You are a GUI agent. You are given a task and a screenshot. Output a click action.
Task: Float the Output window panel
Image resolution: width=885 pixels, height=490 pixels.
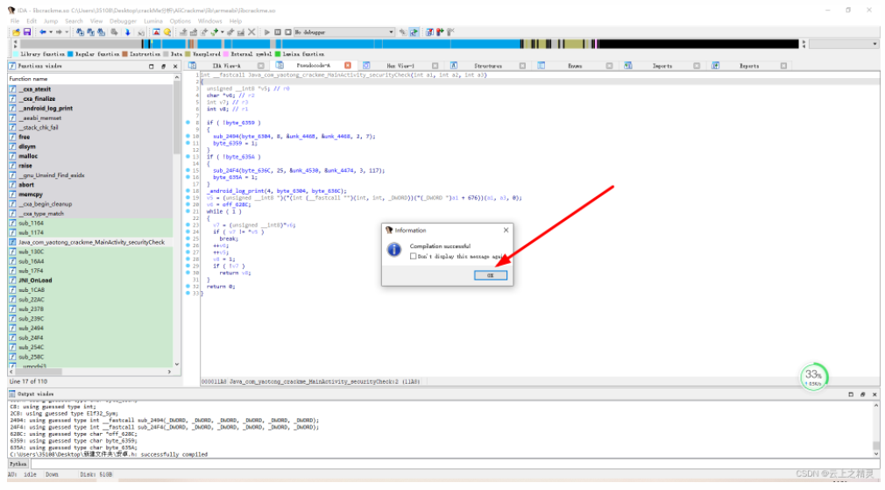(x=862, y=394)
